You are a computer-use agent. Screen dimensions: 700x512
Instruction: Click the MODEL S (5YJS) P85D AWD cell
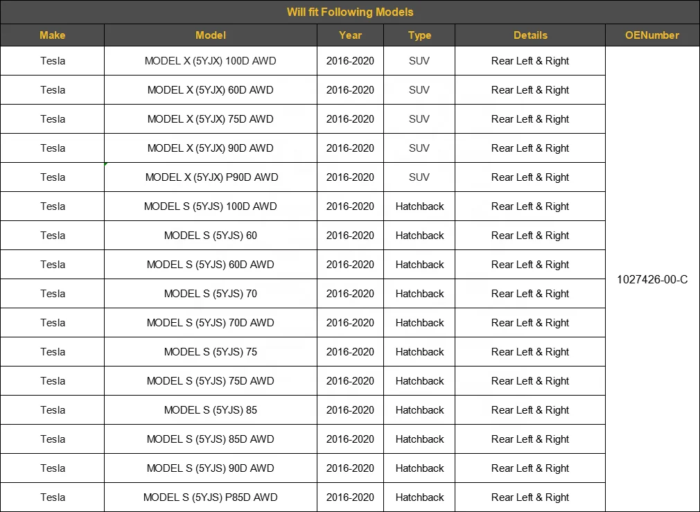pos(211,497)
